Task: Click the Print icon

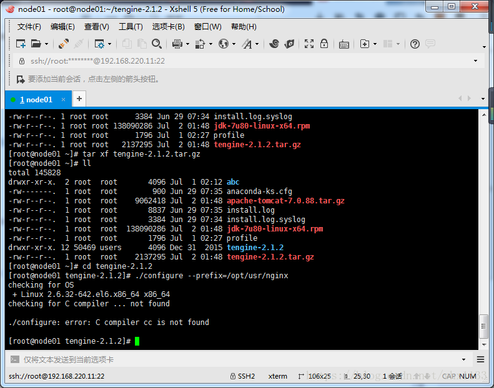Action: pos(177,44)
